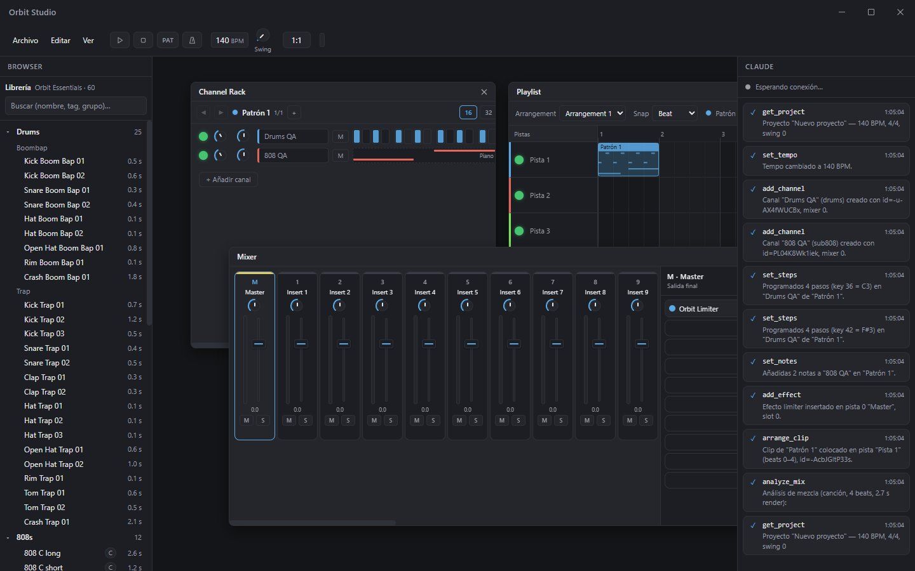Select the Drums QA channel name
This screenshot has height=571, width=915.
pyautogui.click(x=293, y=136)
